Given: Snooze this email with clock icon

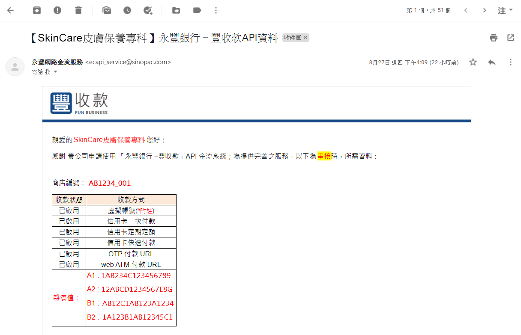Looking at the screenshot, I should pyautogui.click(x=127, y=10).
